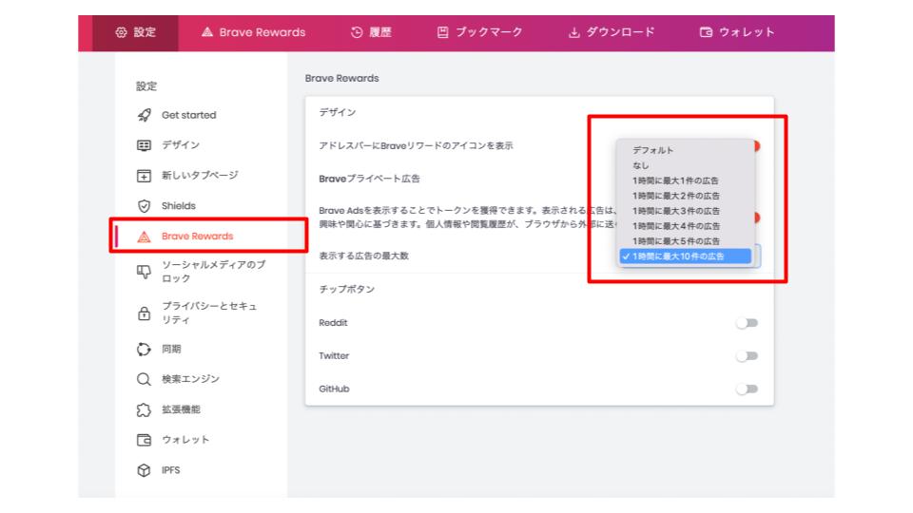Click the bookmark icon in top bar
913x513 pixels.
point(443,32)
